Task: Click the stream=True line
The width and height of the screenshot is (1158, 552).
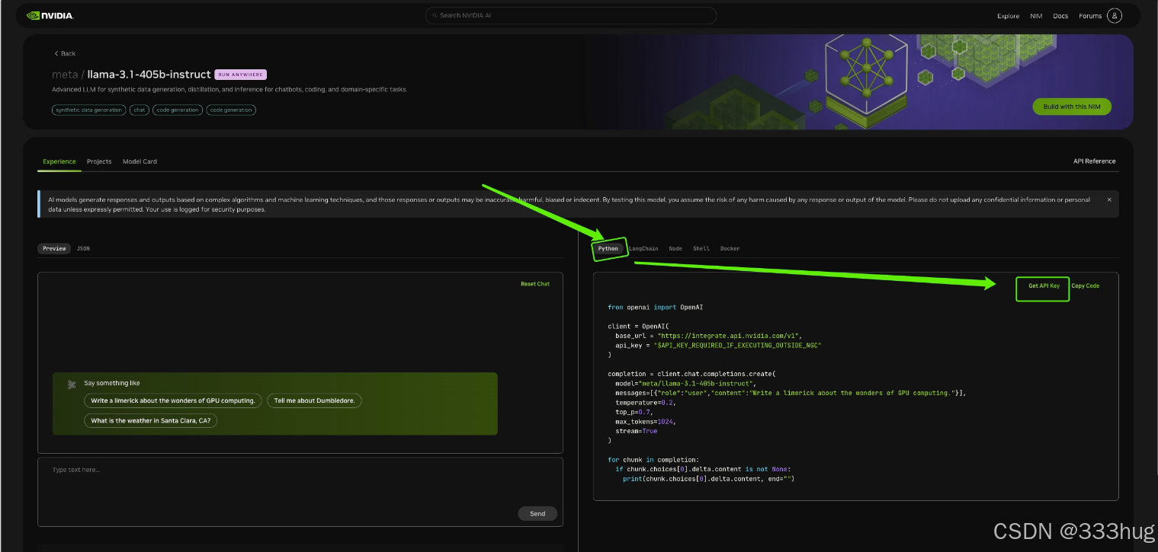Action: pyautogui.click(x=637, y=431)
